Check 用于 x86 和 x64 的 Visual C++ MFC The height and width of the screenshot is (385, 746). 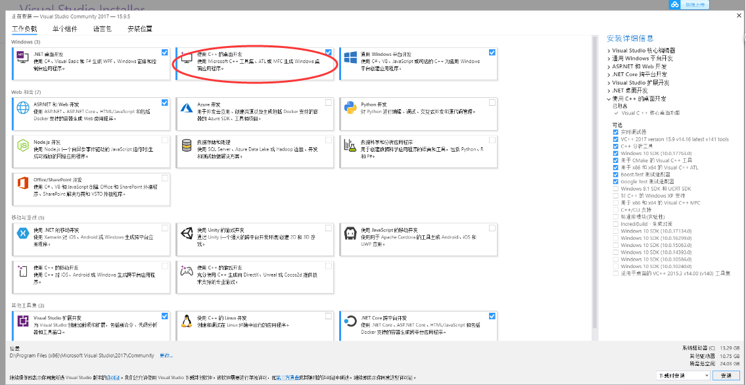coord(616,202)
